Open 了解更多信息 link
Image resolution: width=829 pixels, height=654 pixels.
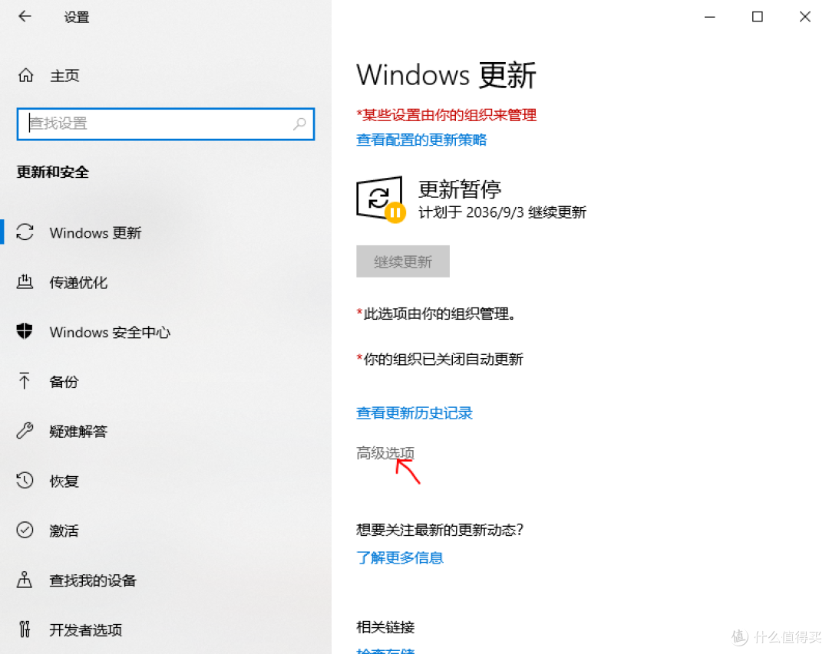pos(400,557)
